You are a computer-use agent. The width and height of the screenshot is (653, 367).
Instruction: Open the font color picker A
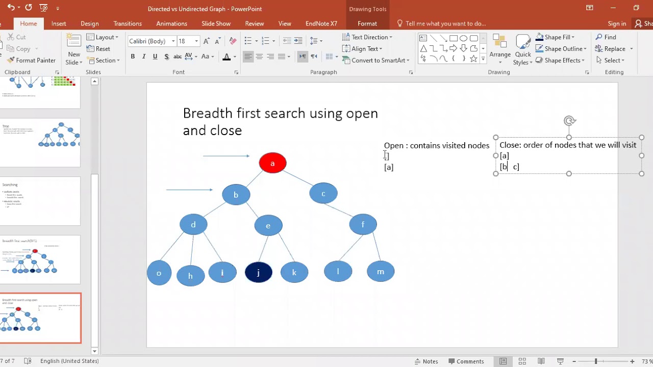pyautogui.click(x=227, y=57)
